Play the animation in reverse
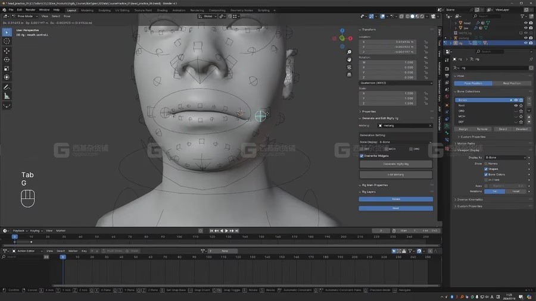Image resolution: width=536 pixels, height=301 pixels. click(x=222, y=231)
